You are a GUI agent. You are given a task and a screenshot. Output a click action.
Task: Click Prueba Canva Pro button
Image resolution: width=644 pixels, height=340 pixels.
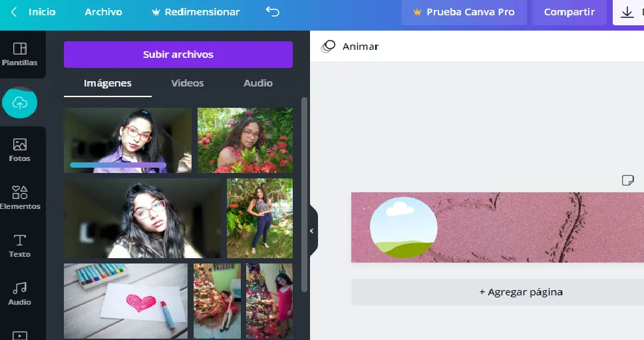tap(464, 13)
